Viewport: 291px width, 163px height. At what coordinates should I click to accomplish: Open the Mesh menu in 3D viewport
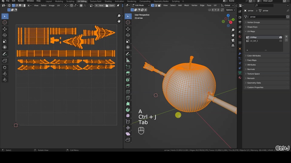186,5
